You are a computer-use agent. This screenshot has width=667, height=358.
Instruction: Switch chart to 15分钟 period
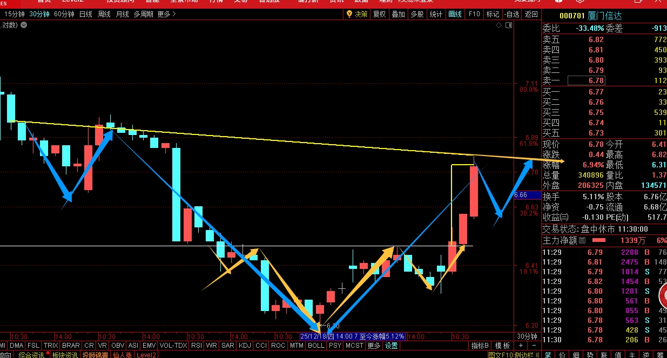pos(14,14)
